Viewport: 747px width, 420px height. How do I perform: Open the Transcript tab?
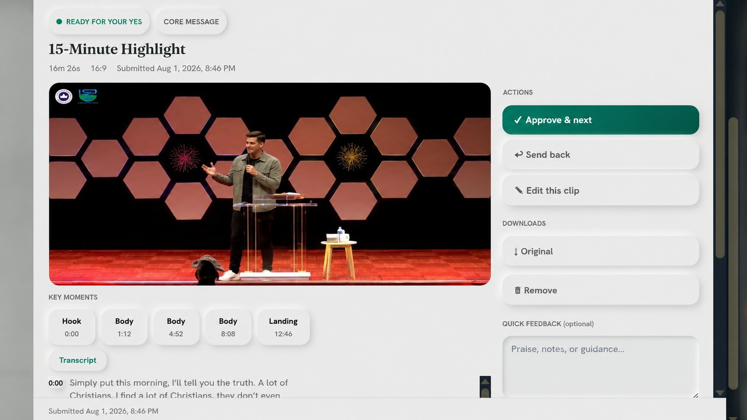(x=78, y=360)
